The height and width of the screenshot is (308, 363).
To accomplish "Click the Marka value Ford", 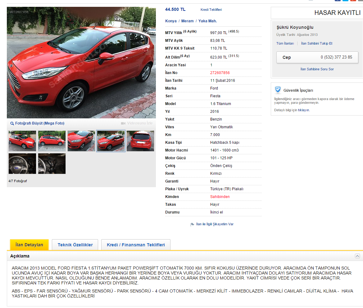I will click(214, 88).
